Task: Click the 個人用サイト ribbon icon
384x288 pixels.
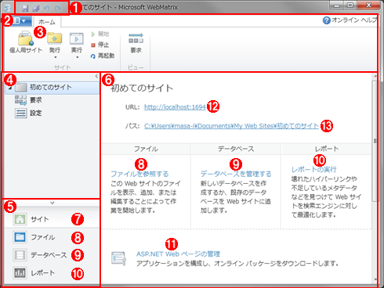Action: (x=26, y=38)
